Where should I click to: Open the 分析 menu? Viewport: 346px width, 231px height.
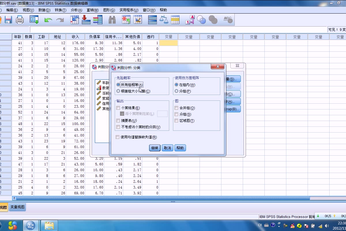pos(76,10)
